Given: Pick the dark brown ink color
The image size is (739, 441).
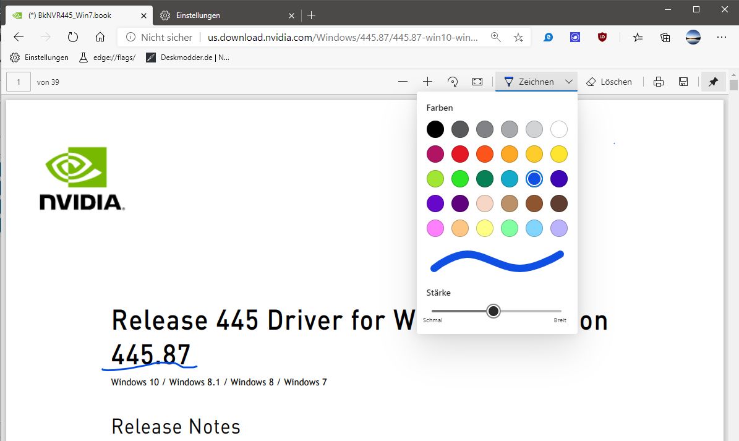Looking at the screenshot, I should [559, 203].
